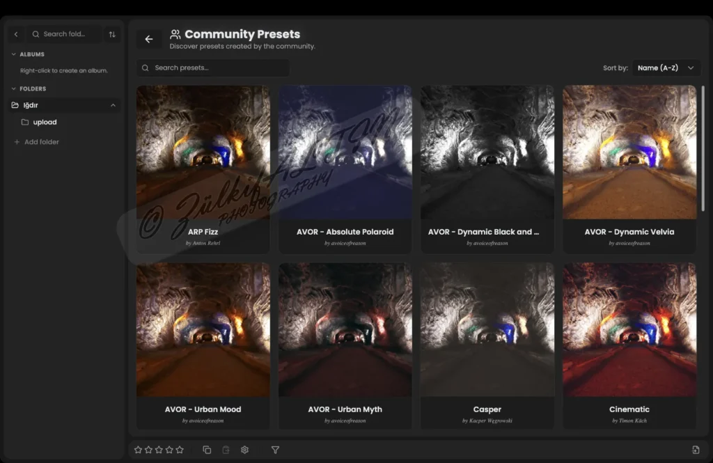
Task: Open the gear settings icon in bottom bar
Action: (244, 450)
